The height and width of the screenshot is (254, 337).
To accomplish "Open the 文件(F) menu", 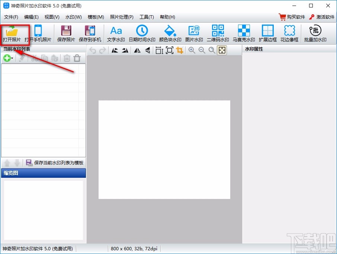I will (11, 17).
